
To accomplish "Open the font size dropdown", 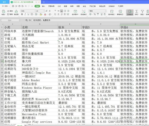I will [44, 11].
